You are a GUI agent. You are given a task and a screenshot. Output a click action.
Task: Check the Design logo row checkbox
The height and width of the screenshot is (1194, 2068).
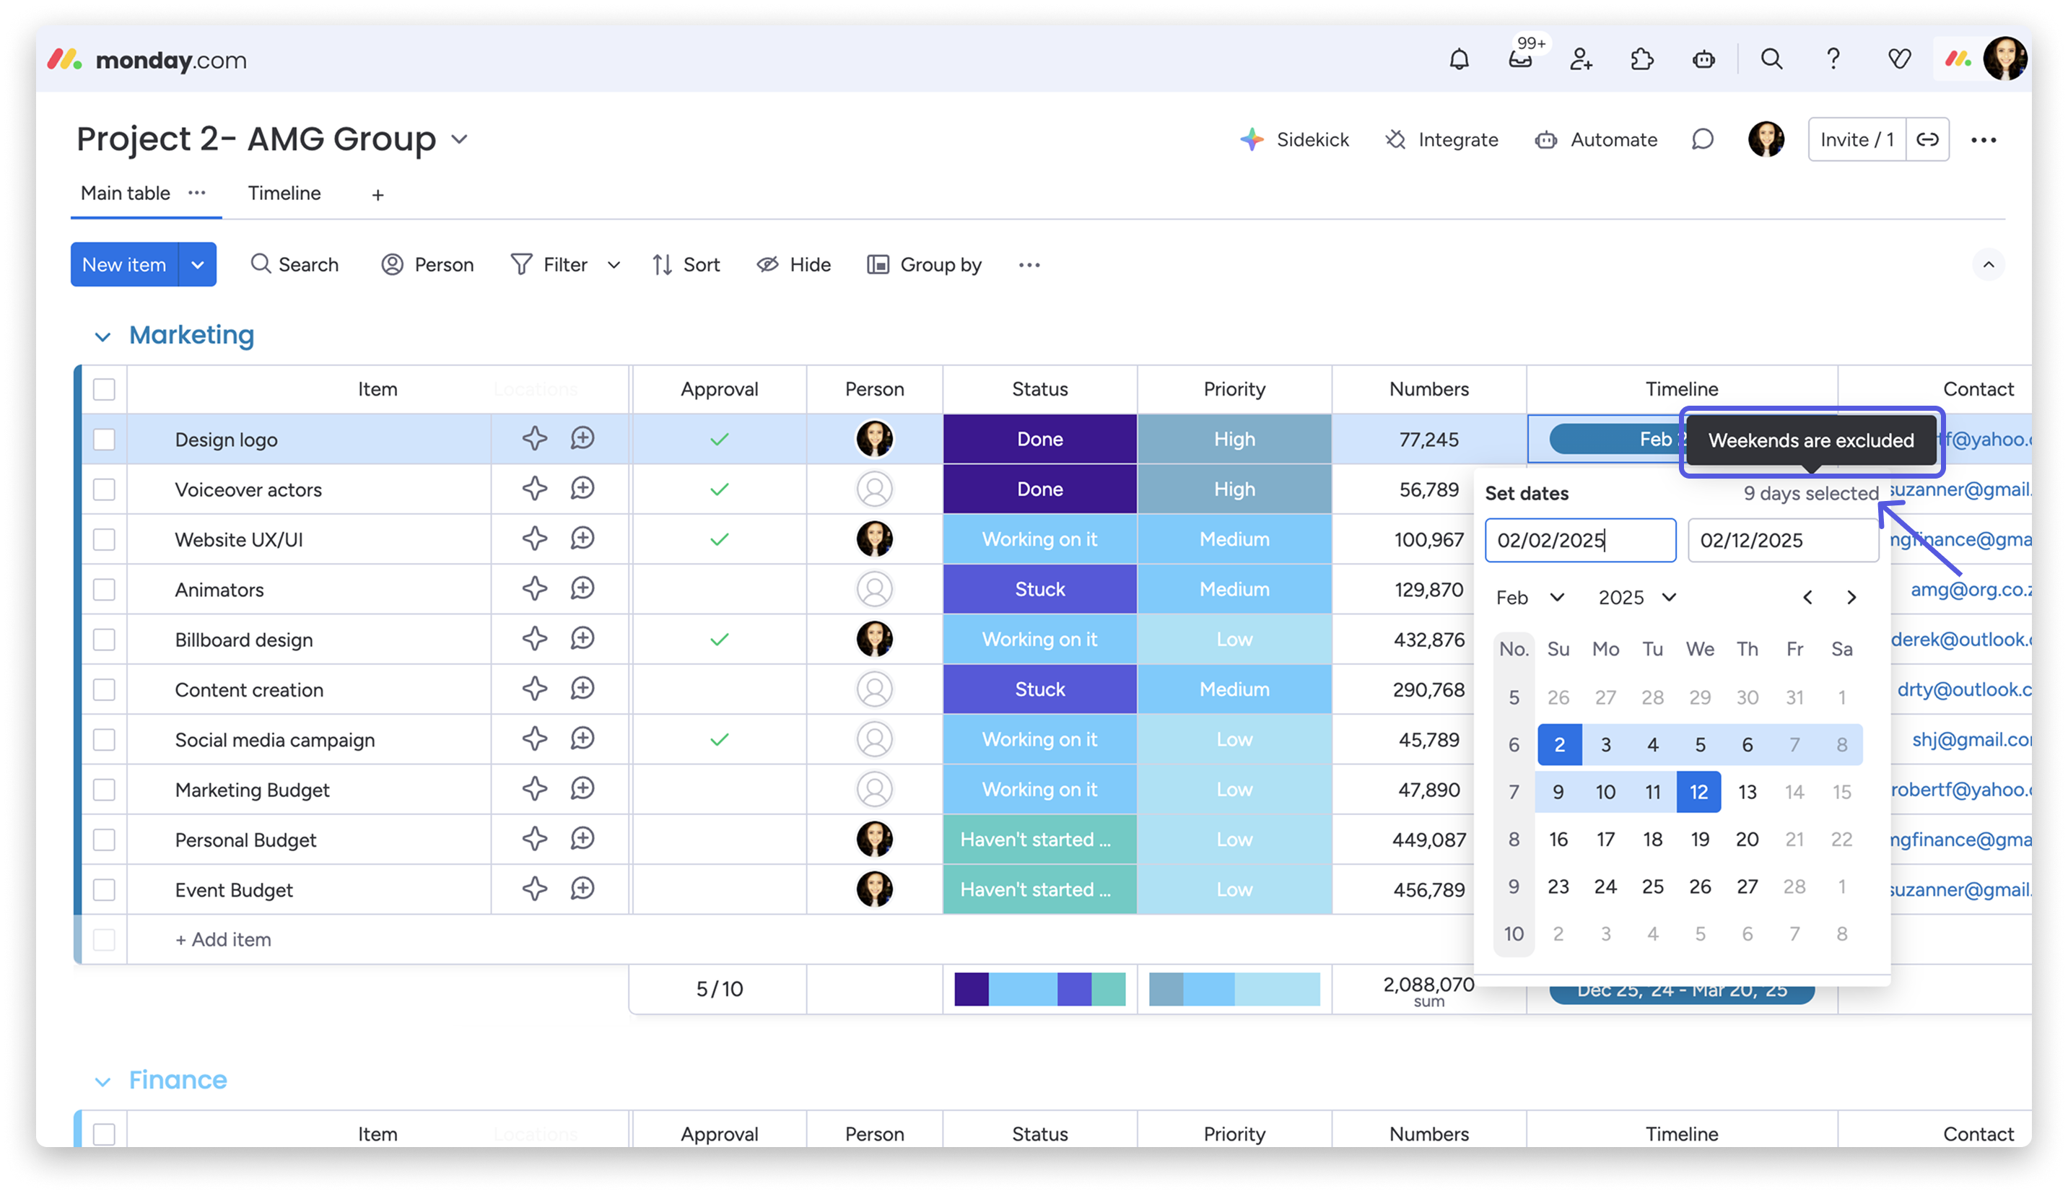tap(104, 440)
